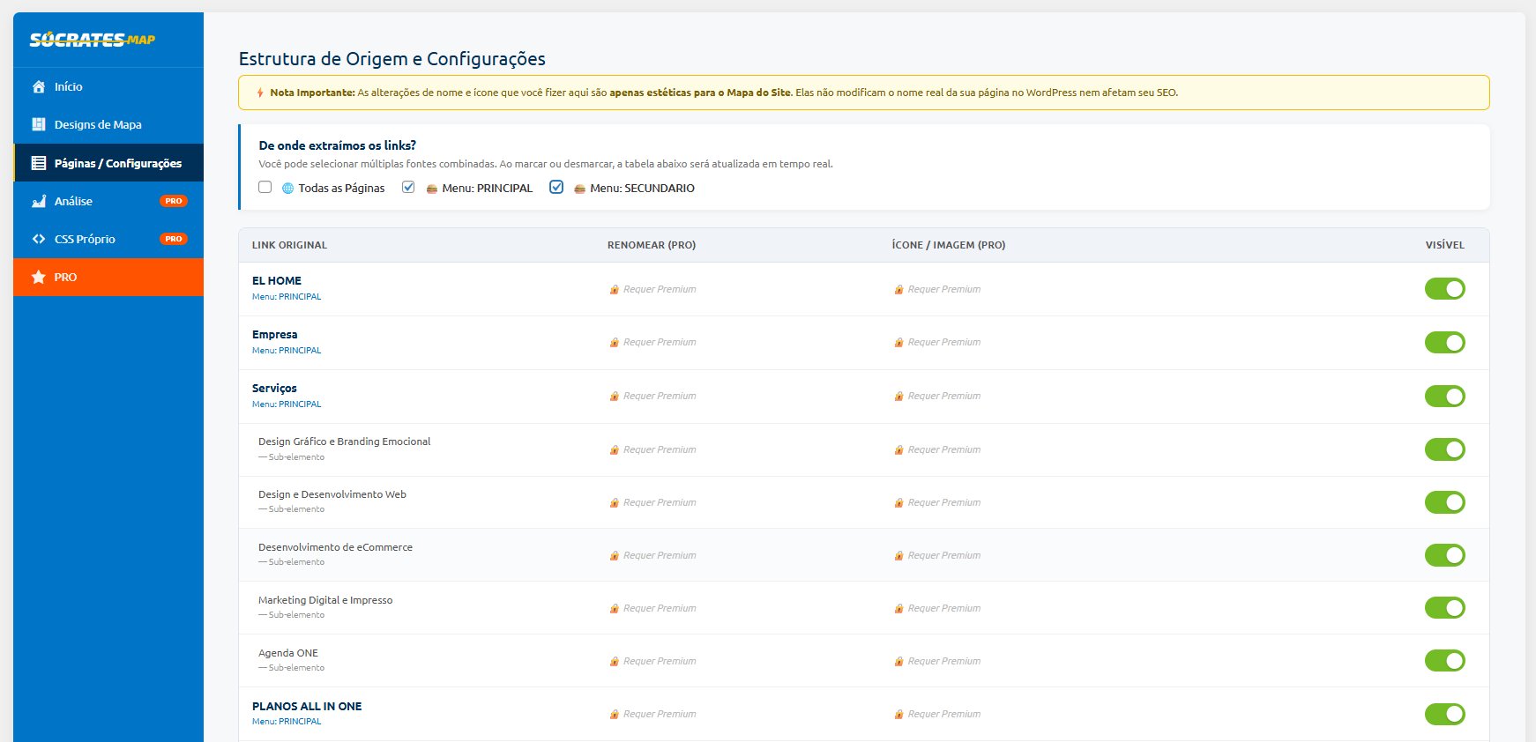Click the lock icon in EL HOME rename column
1536x742 pixels.
pyautogui.click(x=615, y=289)
